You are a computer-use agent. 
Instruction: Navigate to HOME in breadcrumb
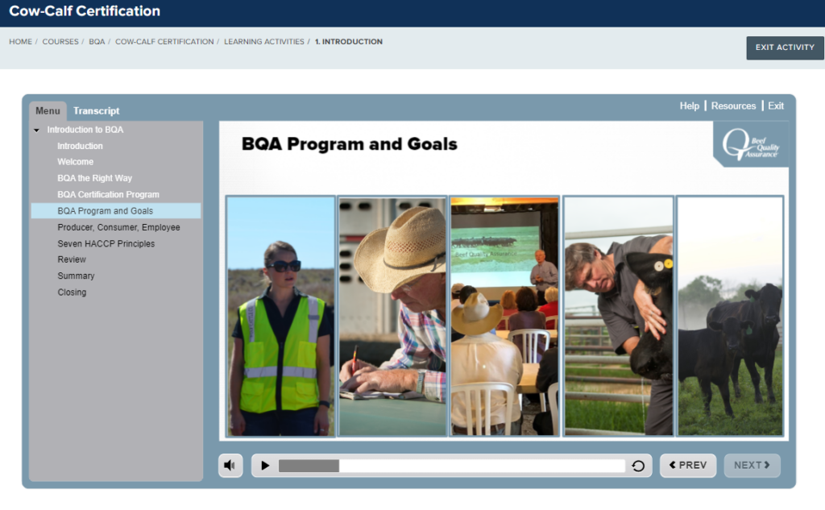tap(20, 42)
